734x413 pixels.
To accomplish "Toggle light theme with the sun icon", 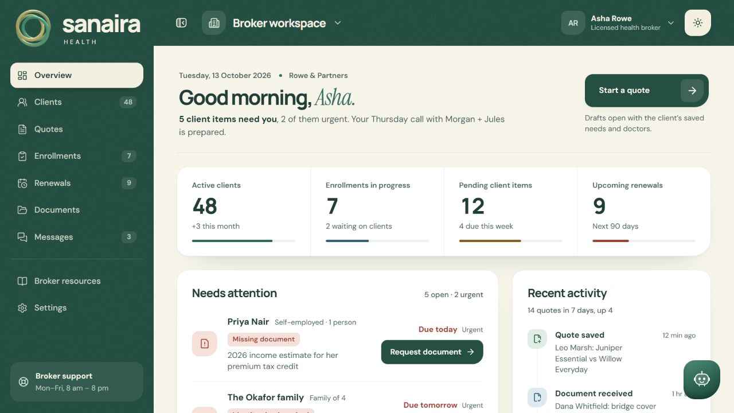I will [x=698, y=23].
